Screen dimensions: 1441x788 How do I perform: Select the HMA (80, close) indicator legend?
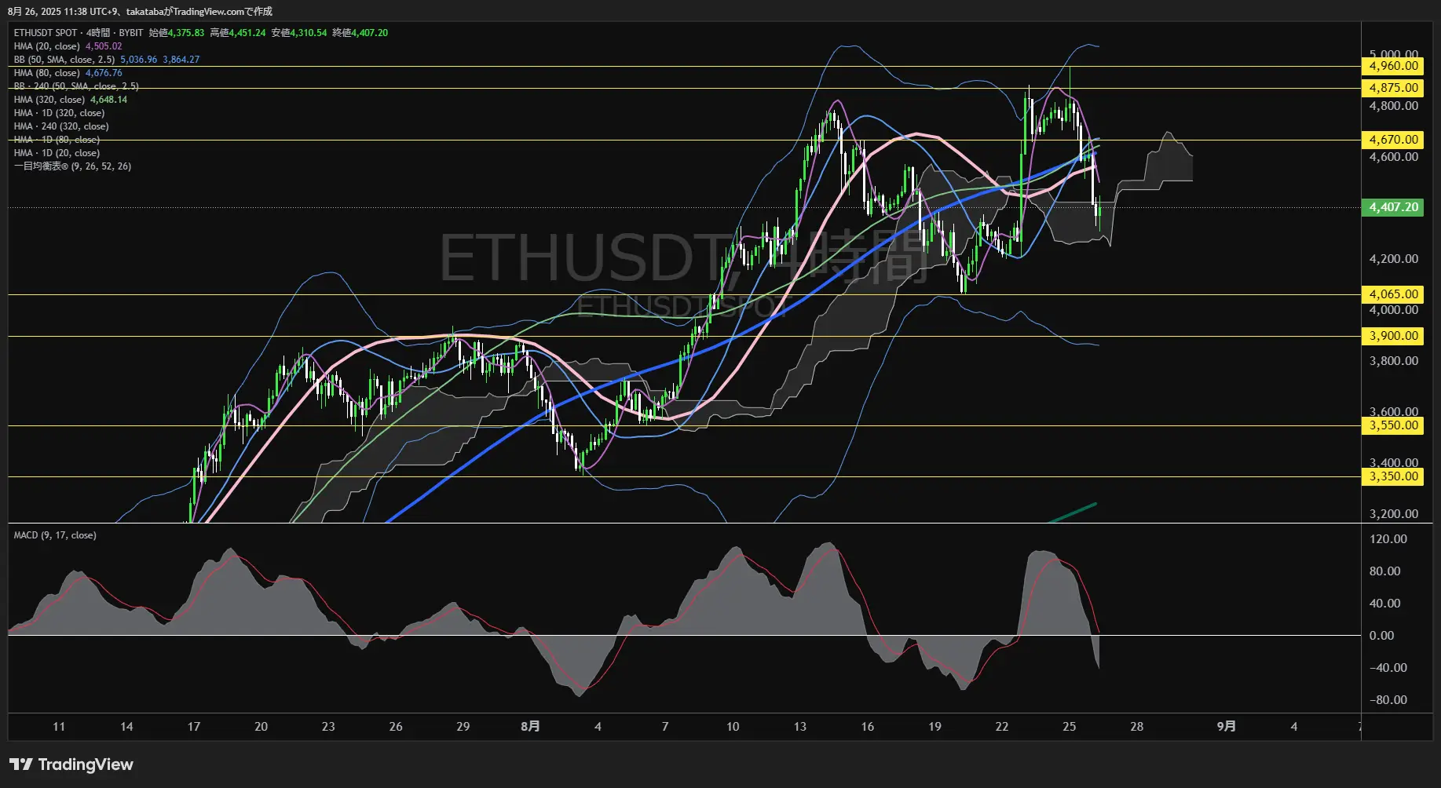47,73
